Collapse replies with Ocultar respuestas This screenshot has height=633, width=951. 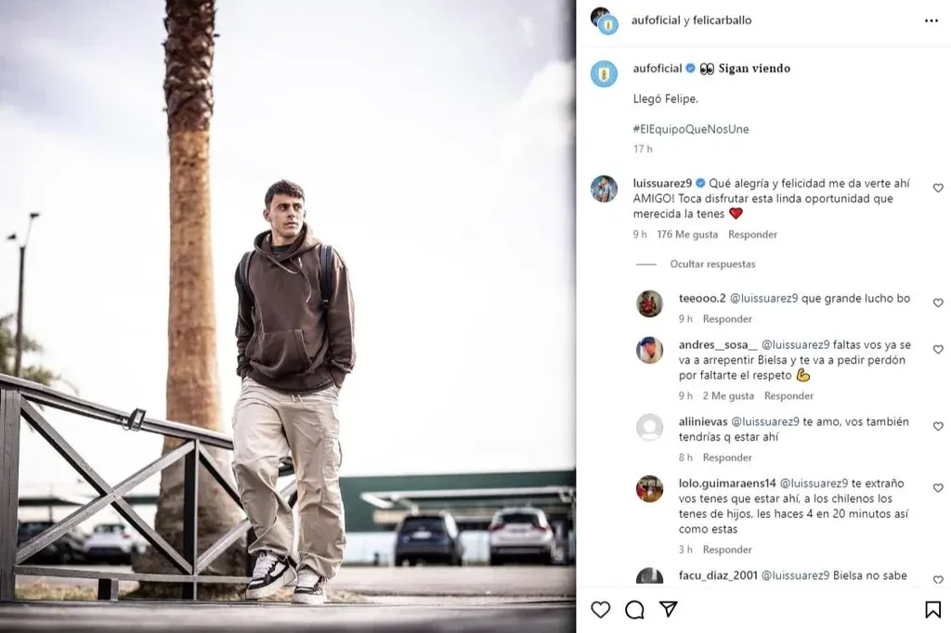point(712,265)
